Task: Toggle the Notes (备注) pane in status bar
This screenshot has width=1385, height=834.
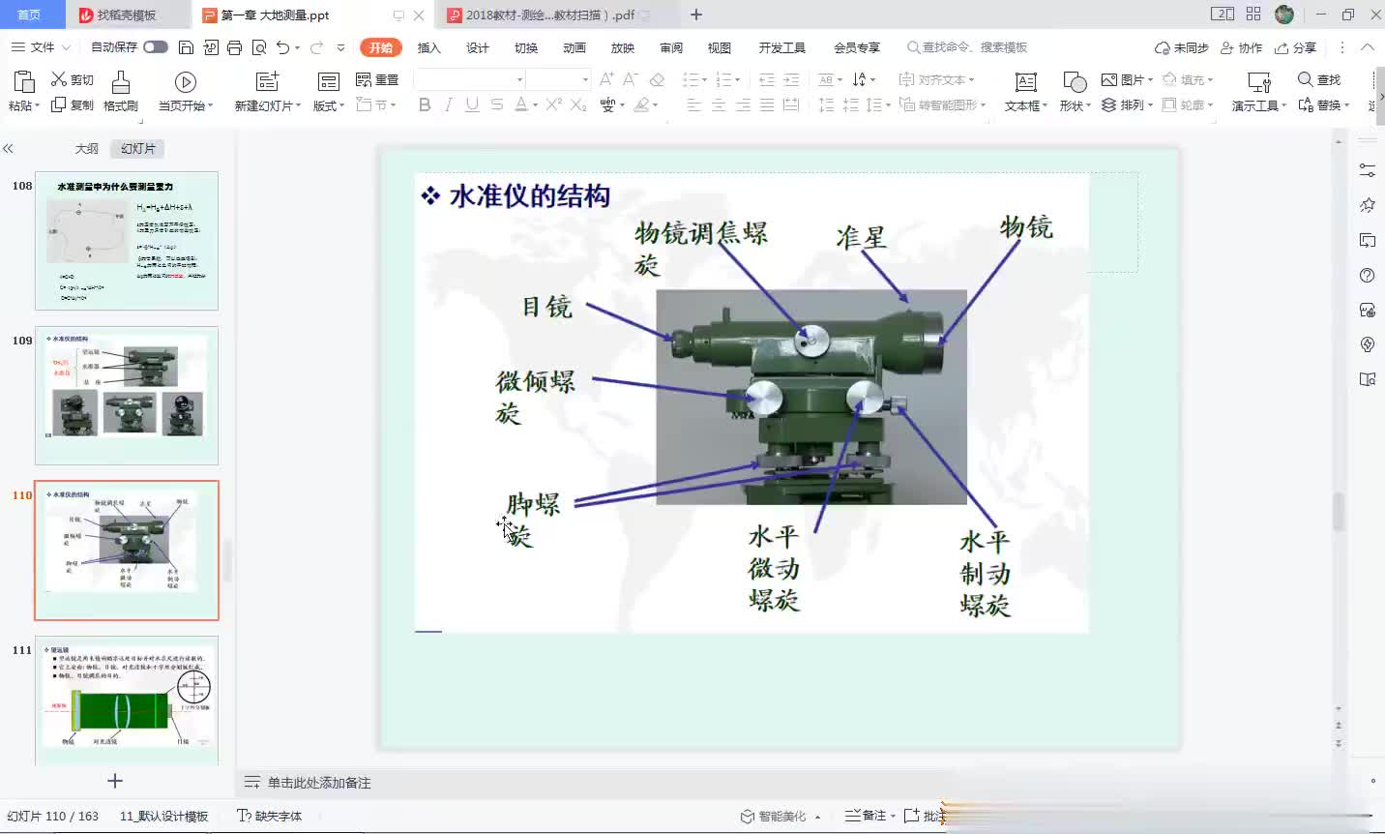Action: tap(866, 816)
